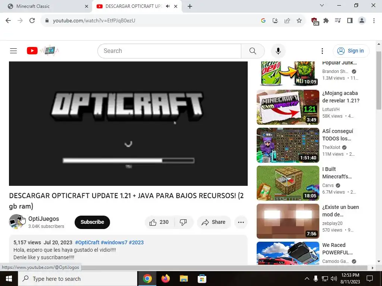Open more actions menu beside Share

click(241, 222)
